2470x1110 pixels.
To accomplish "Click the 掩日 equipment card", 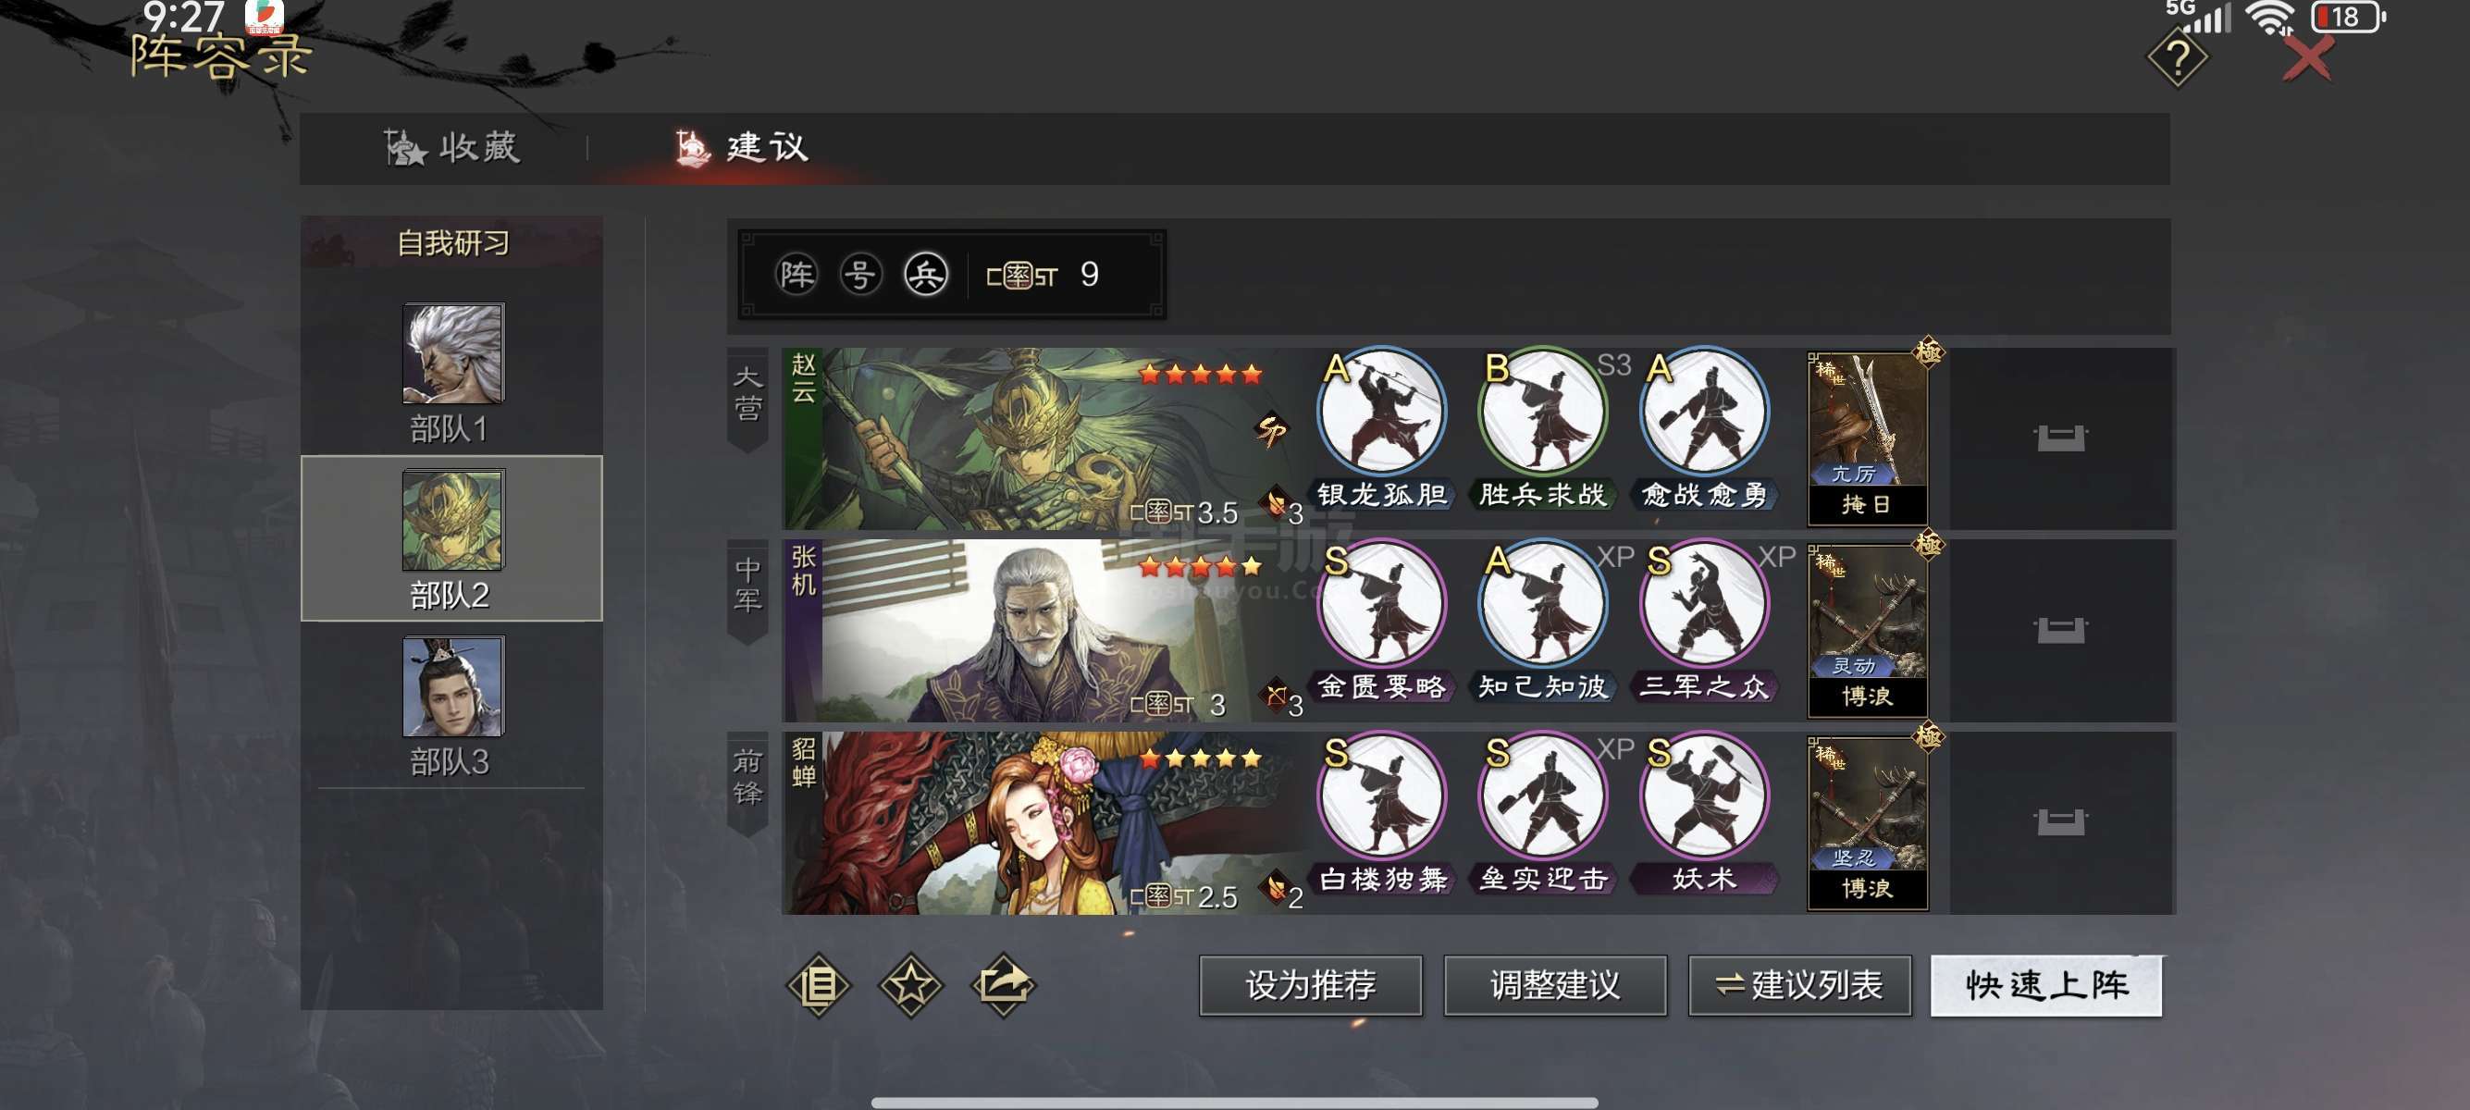I will pos(1866,439).
